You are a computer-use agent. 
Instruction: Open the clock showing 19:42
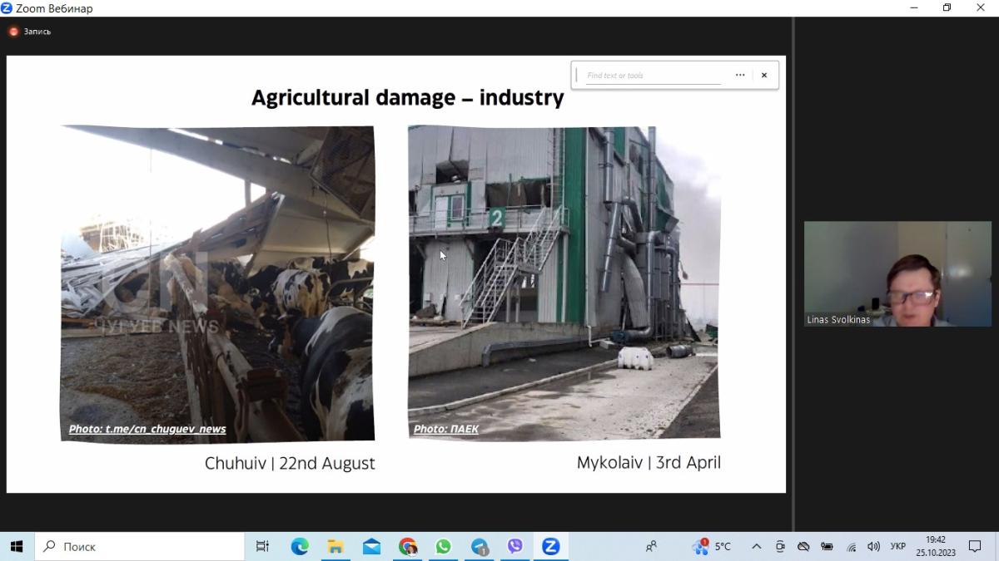coord(936,546)
